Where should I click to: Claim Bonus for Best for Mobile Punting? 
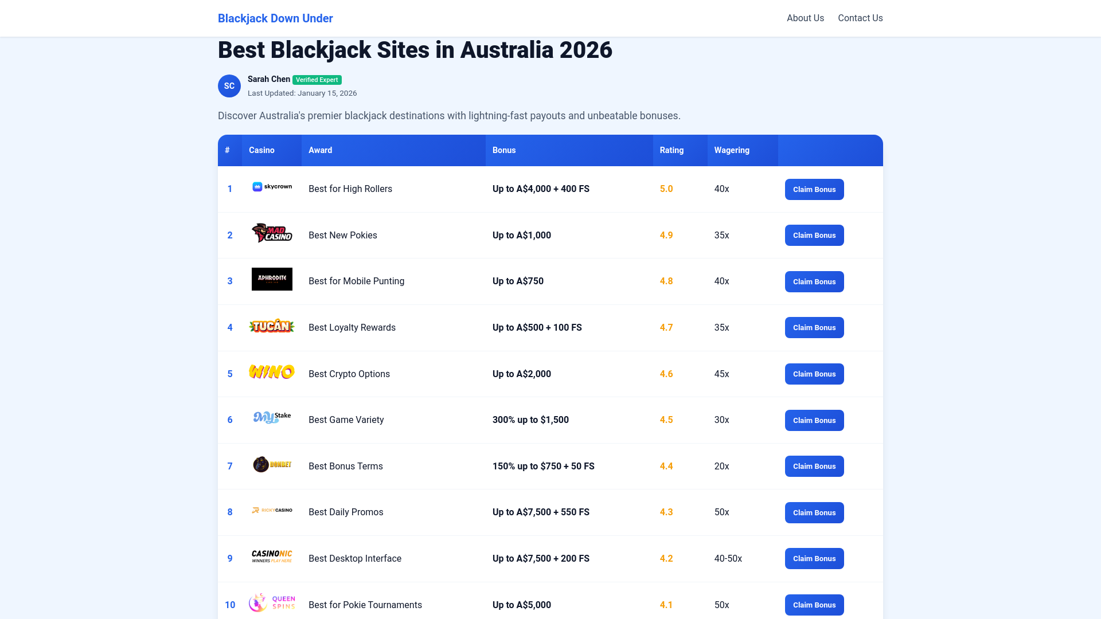coord(814,282)
